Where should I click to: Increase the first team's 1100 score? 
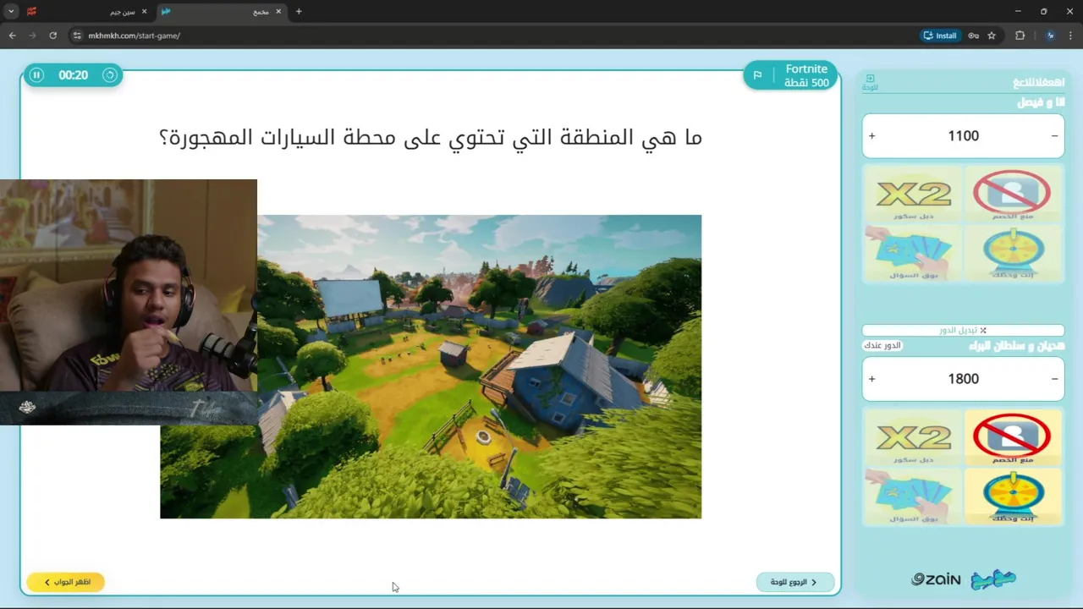872,136
